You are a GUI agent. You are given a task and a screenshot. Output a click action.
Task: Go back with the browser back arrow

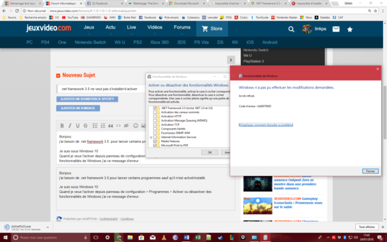point(4,11)
